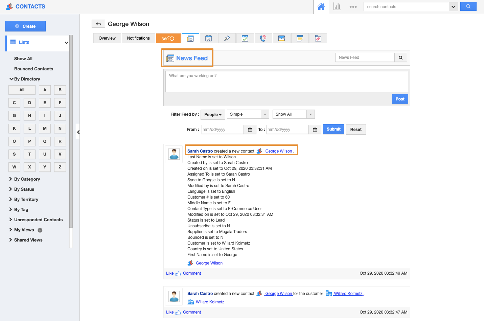Image resolution: width=484 pixels, height=321 pixels.
Task: Open the call logs phone icon
Action: [263, 39]
